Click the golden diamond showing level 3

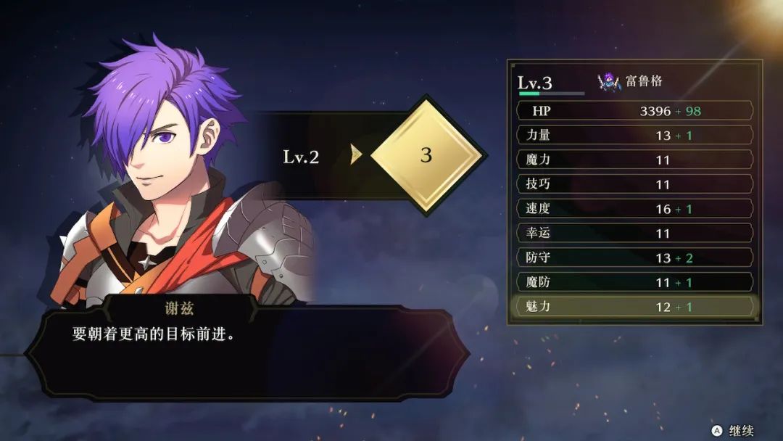coord(426,155)
